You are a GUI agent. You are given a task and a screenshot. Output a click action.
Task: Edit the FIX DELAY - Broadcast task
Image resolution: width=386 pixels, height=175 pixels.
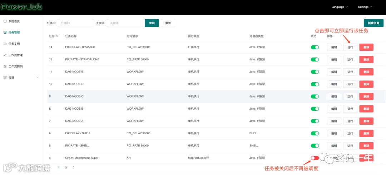pyautogui.click(x=334, y=47)
